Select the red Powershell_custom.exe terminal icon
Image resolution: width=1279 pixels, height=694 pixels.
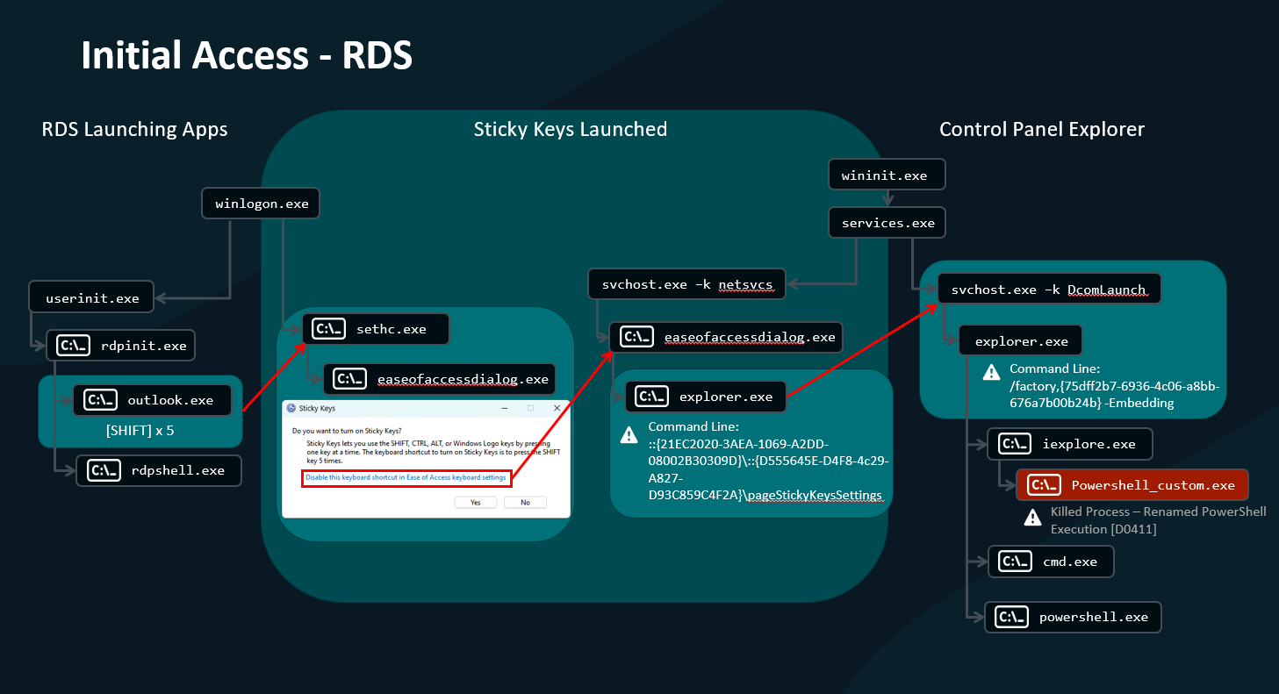[1044, 485]
